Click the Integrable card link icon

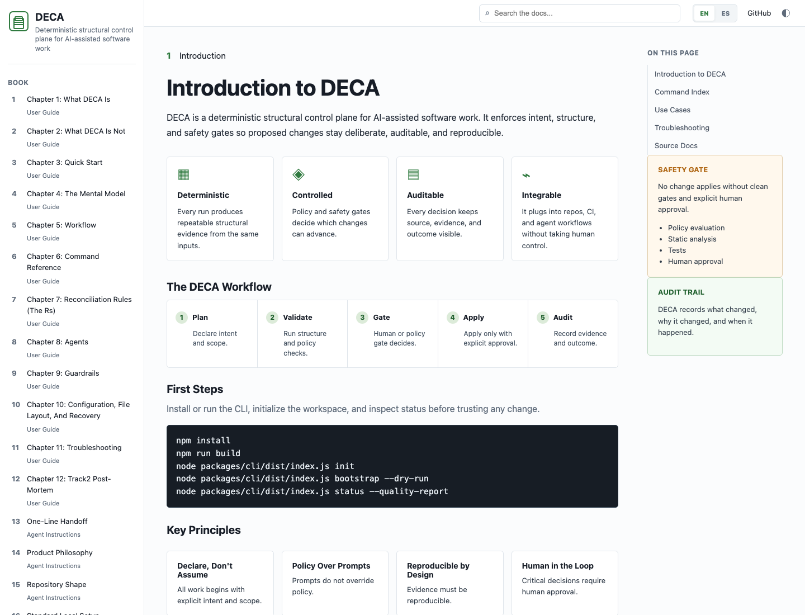526,175
